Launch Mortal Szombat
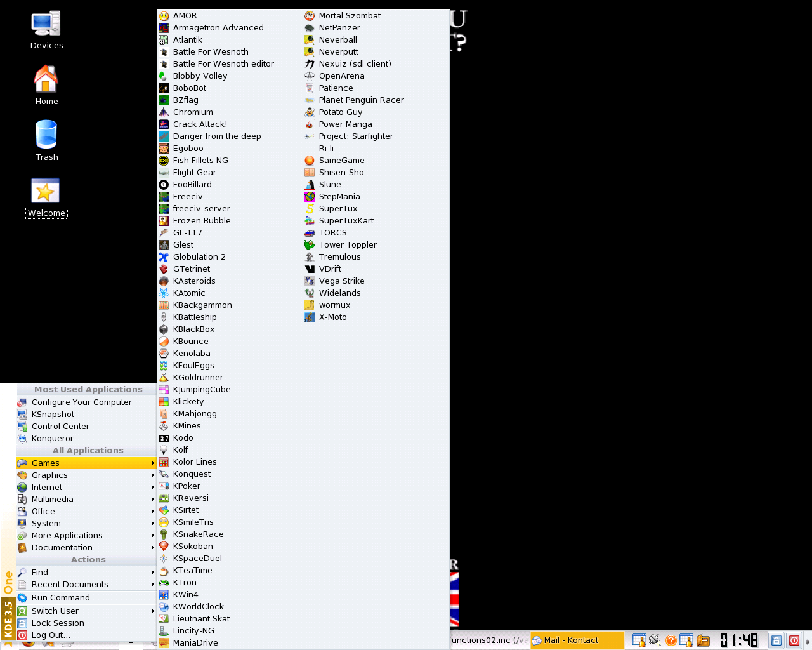Viewport: 812px width, 650px height. click(376, 16)
